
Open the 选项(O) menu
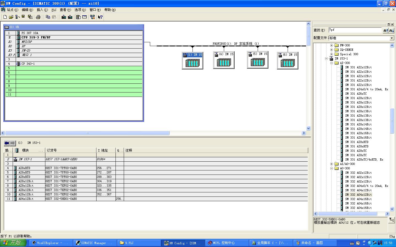[80, 10]
